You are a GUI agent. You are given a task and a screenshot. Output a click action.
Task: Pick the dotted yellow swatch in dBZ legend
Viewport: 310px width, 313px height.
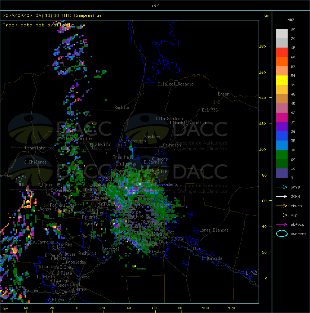(282, 80)
